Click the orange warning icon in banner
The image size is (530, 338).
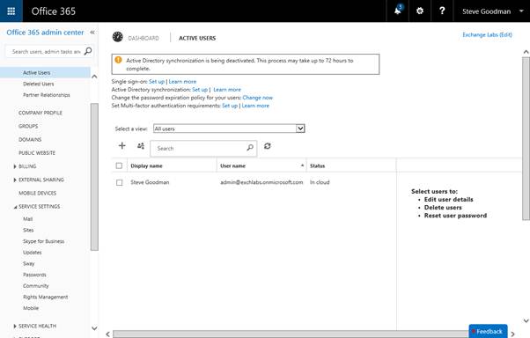(118, 60)
